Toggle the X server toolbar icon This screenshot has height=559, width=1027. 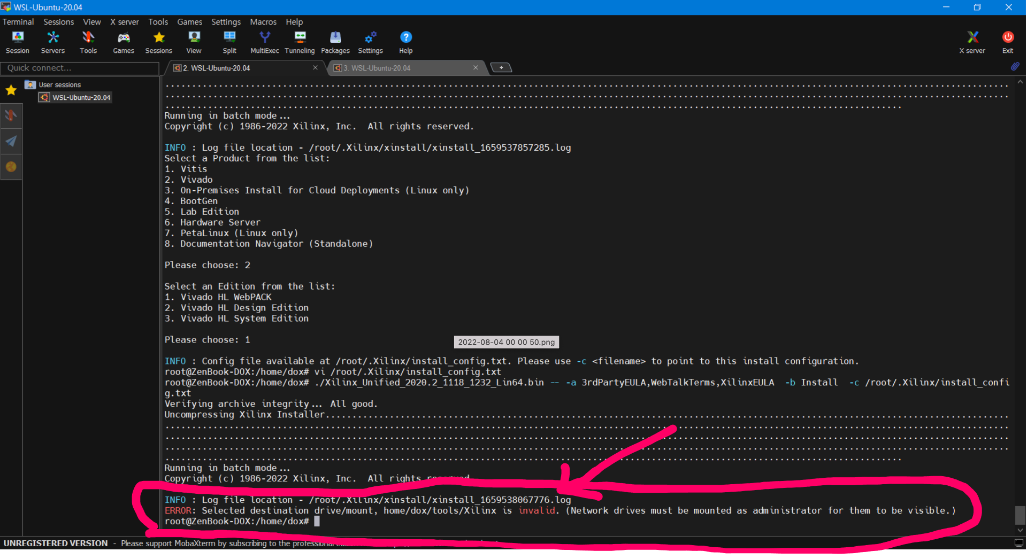972,42
